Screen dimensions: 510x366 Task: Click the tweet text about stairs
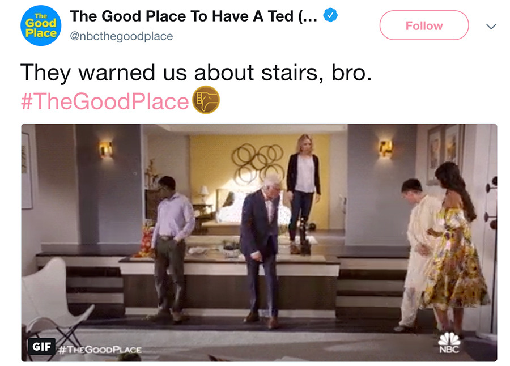pos(196,72)
